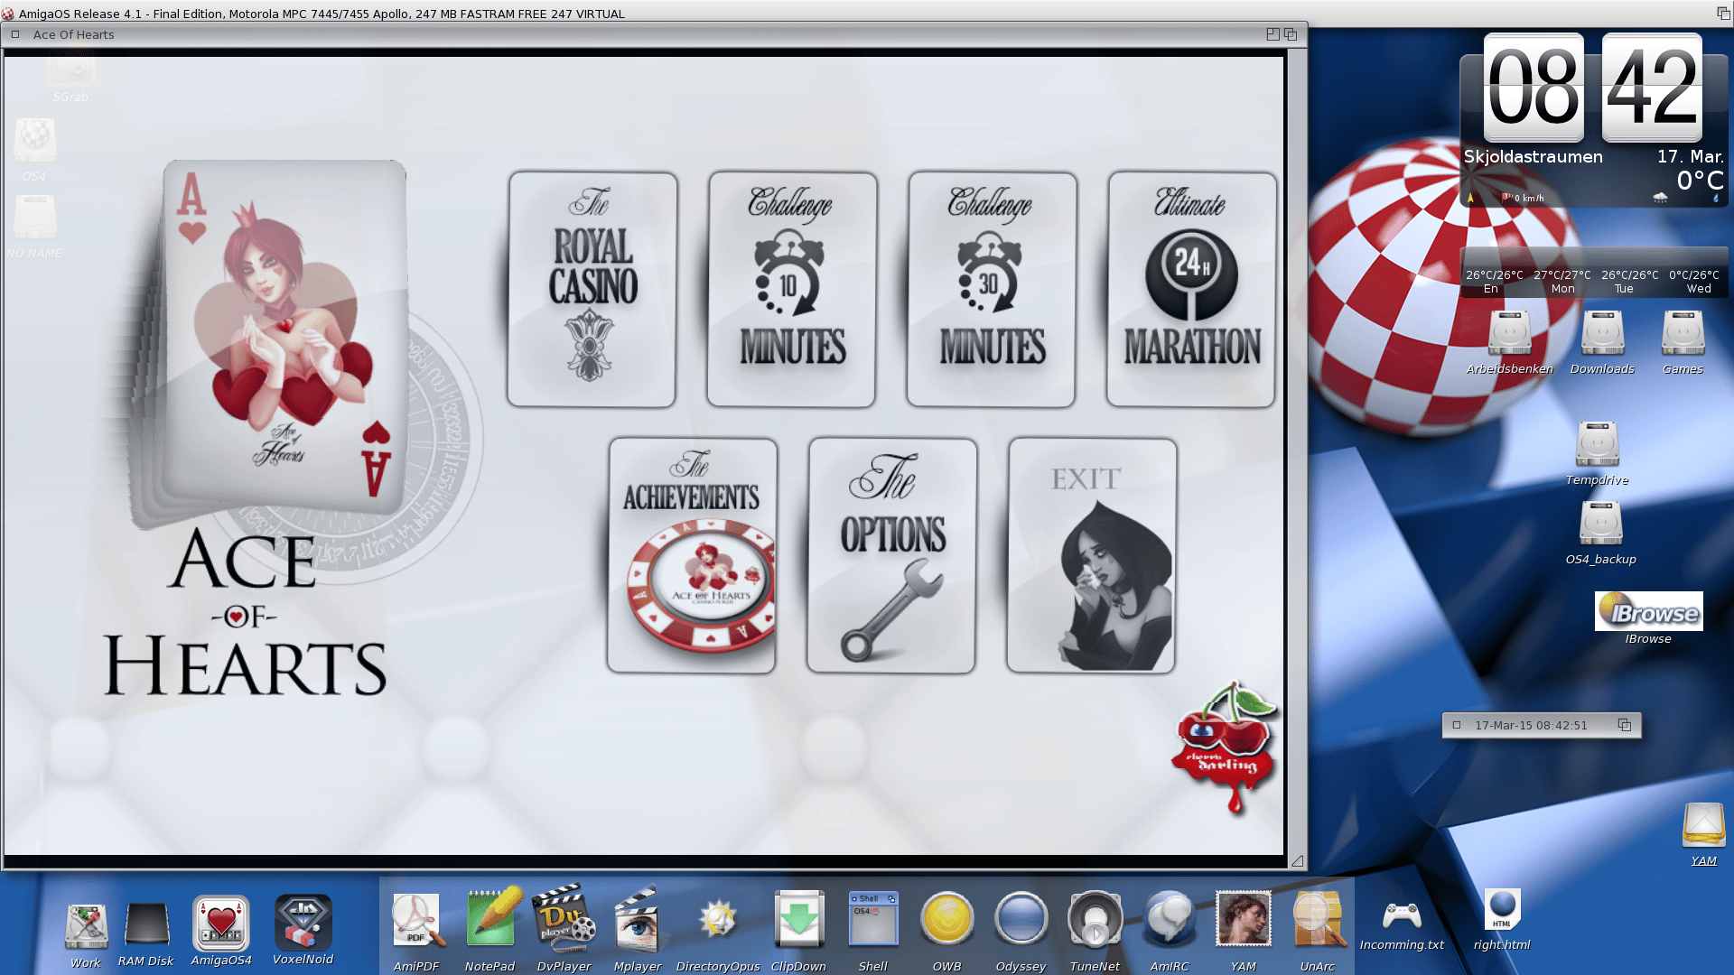Click the depth gadget on the date-time window
The image size is (1734, 975).
pos(1625,725)
